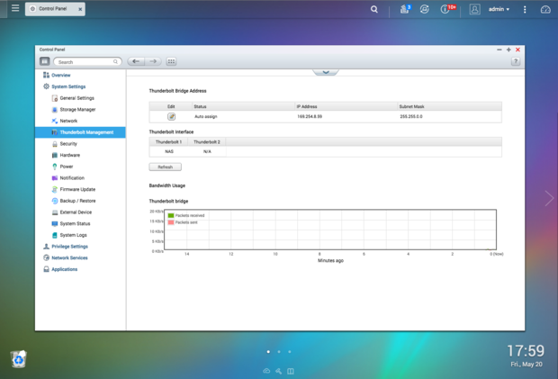Open background tasks icon with badge 3
558x379 pixels.
[x=405, y=9]
